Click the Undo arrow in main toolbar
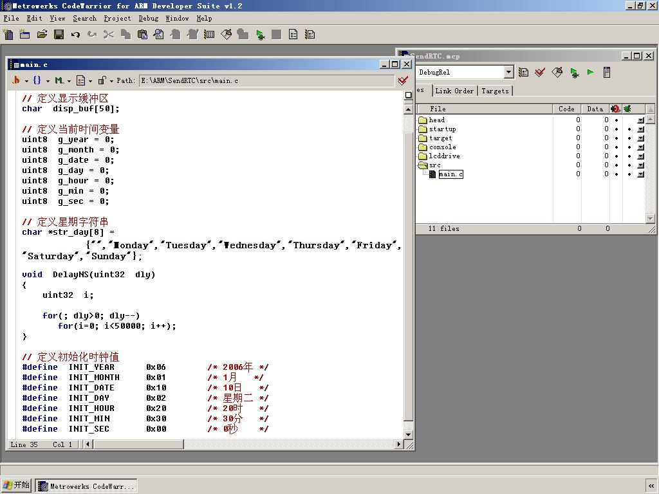The height and width of the screenshot is (494, 659). coord(75,35)
